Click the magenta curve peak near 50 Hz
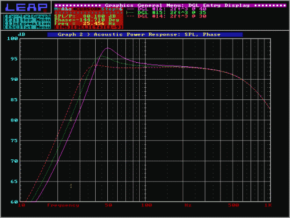 108,48
